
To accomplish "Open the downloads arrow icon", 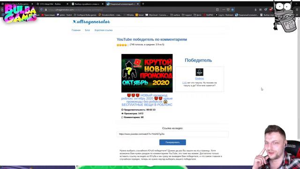I will tap(255, 9).
